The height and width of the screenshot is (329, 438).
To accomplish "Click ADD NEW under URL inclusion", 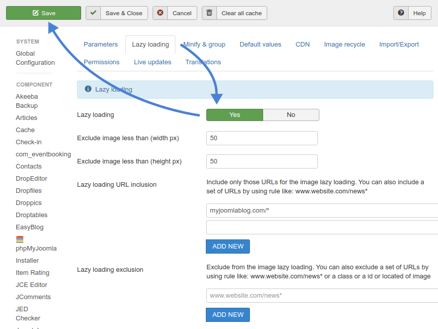I will click(x=228, y=246).
